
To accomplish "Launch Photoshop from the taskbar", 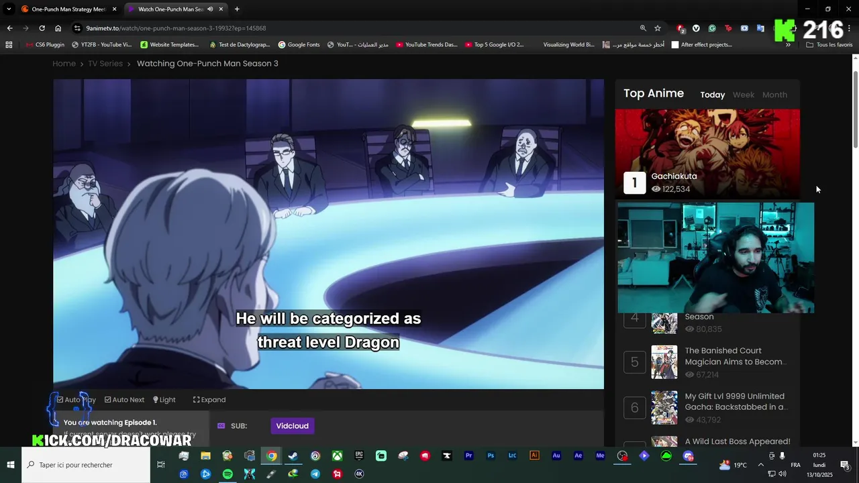I will [x=491, y=456].
